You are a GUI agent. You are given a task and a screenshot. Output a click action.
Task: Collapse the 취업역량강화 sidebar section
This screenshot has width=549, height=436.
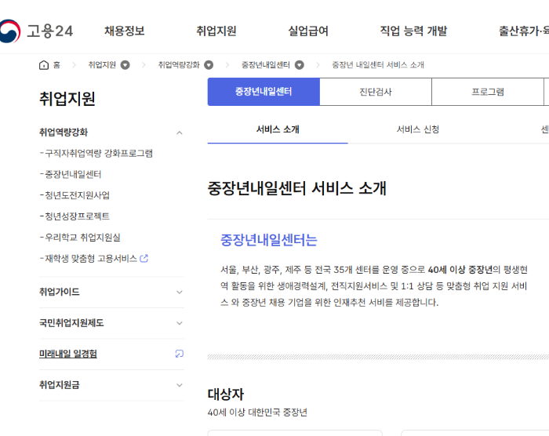[180, 133]
